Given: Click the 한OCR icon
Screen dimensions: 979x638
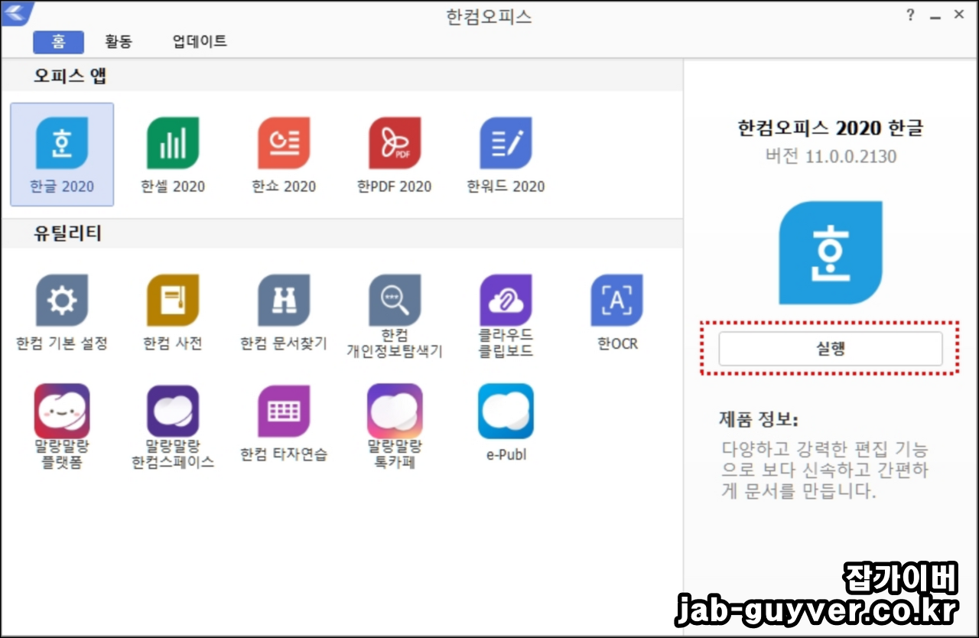Looking at the screenshot, I should coord(616,301).
